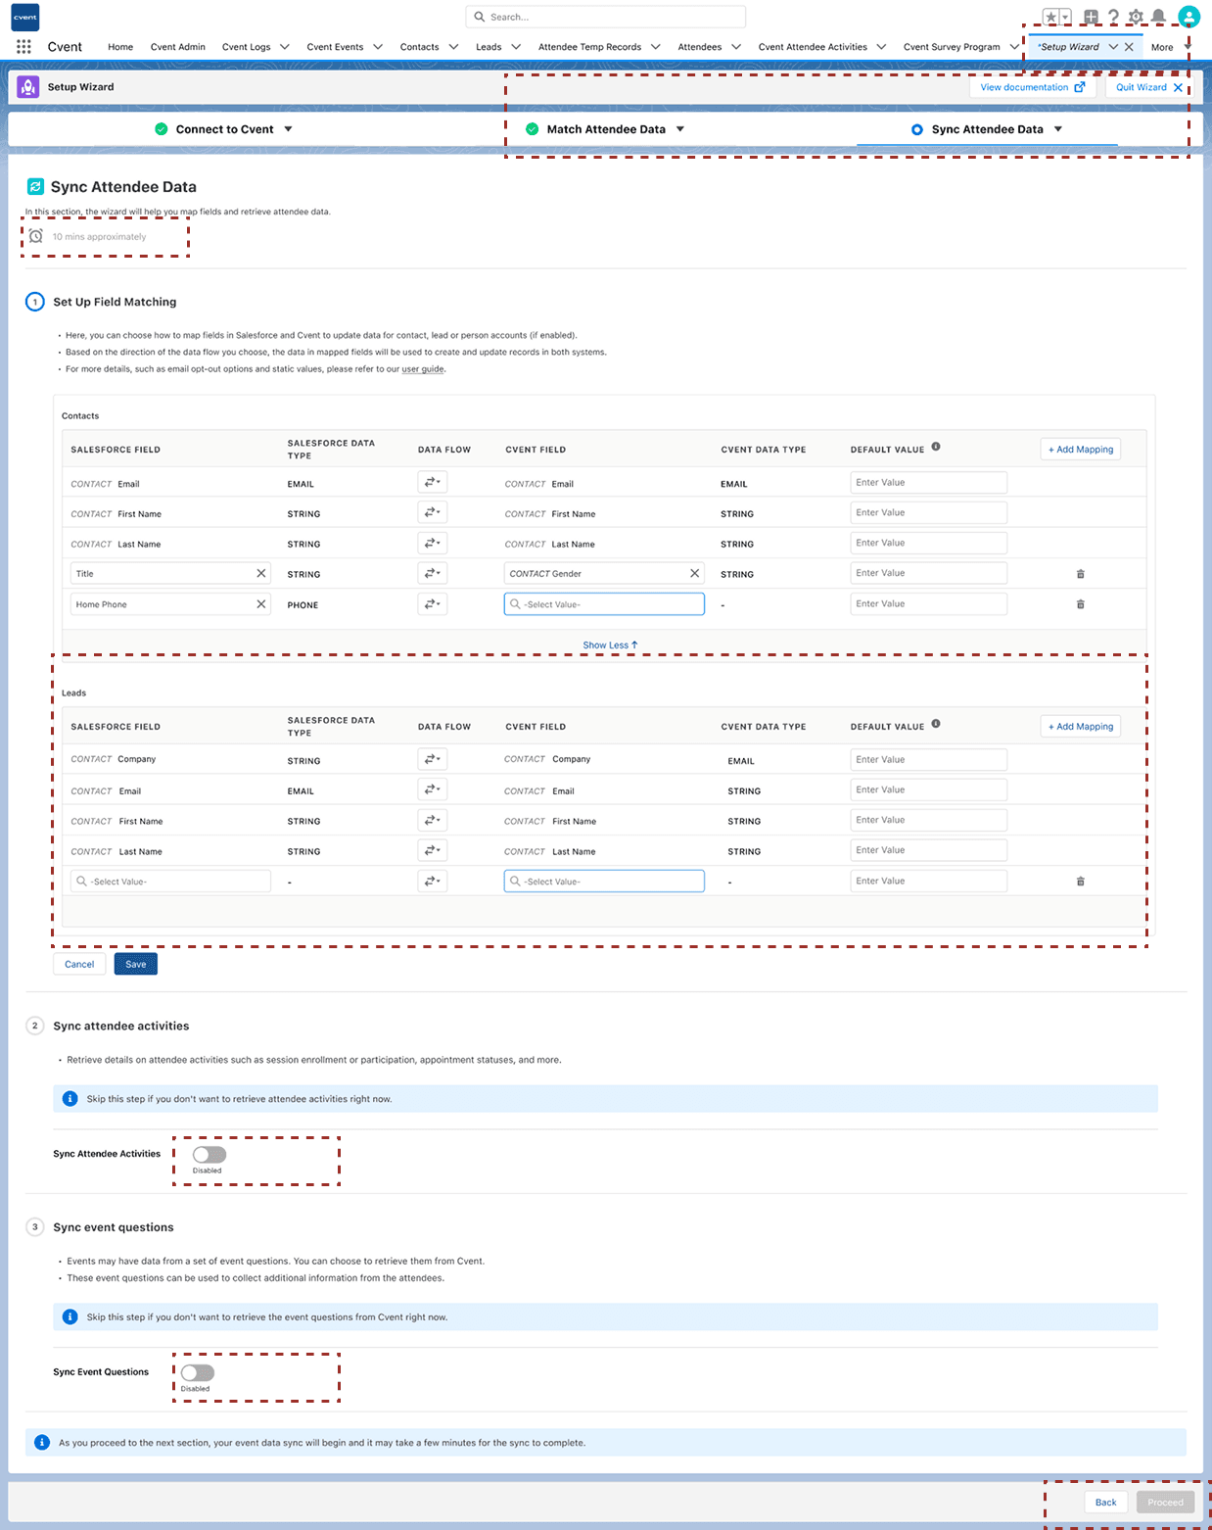Add Mapping to the Contacts table
1212x1530 pixels.
click(1081, 450)
